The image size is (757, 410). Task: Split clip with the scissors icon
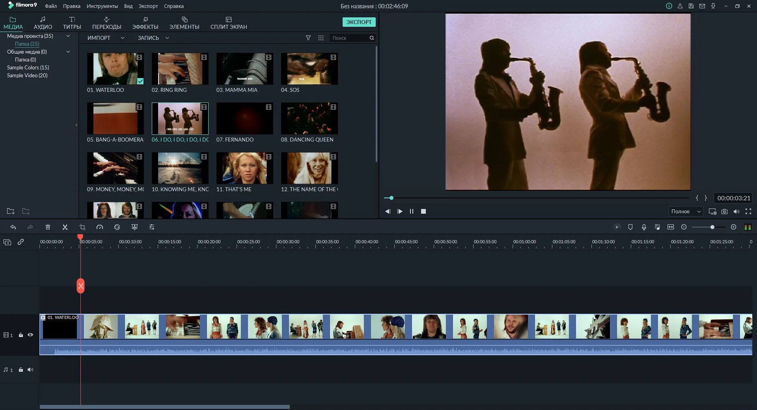point(65,227)
